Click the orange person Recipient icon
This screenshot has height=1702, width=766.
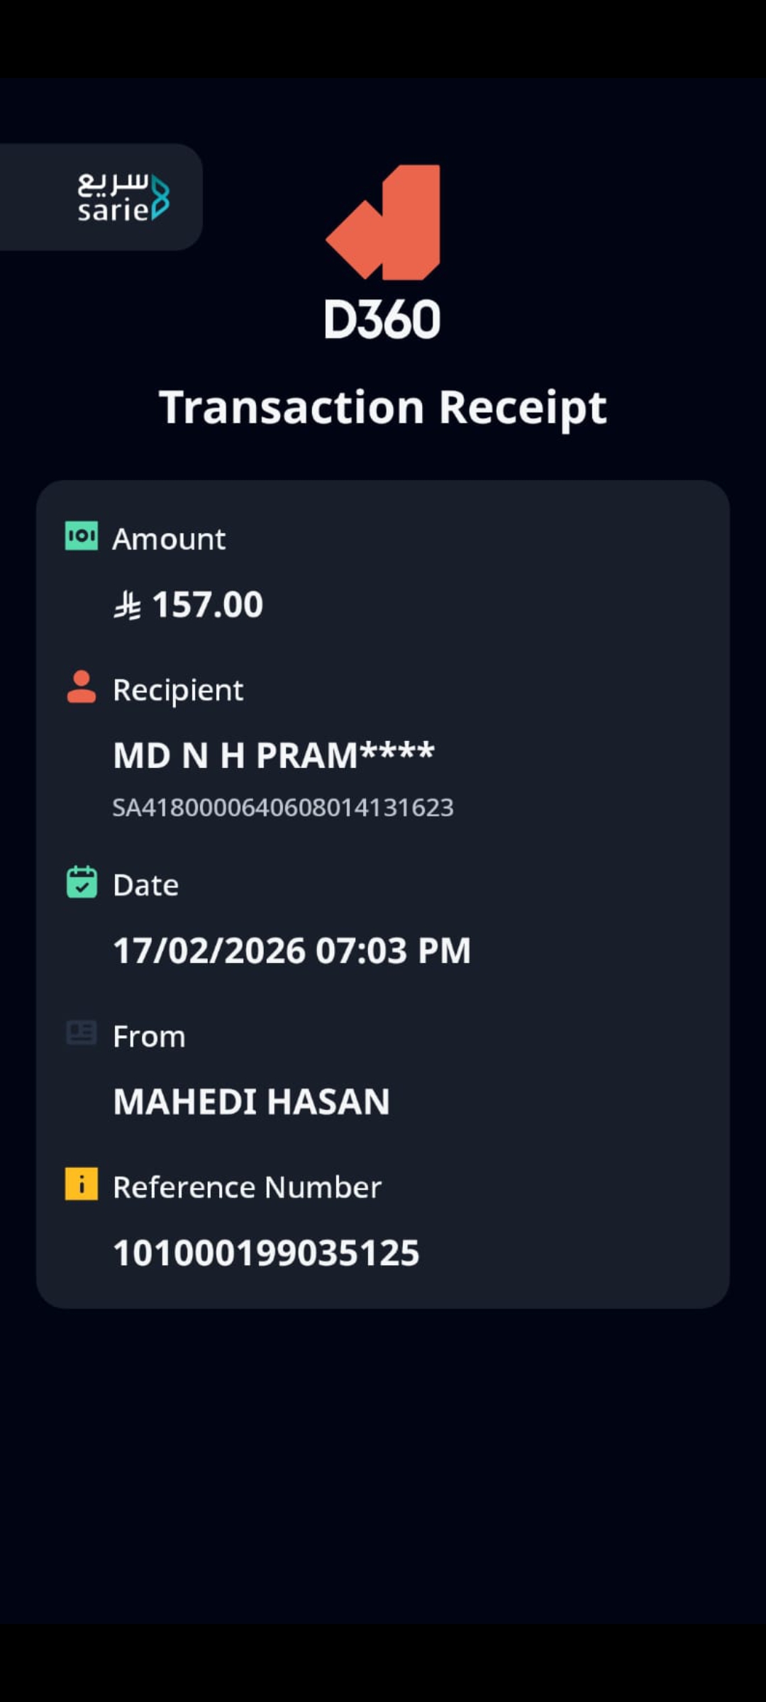[x=82, y=686]
